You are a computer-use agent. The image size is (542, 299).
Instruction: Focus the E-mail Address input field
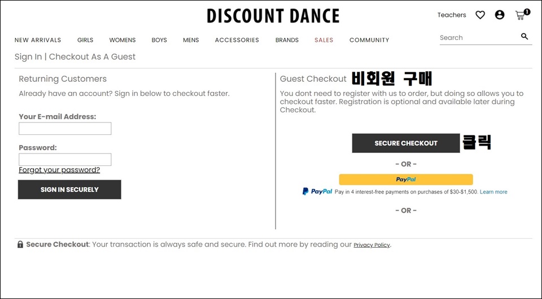pos(65,129)
